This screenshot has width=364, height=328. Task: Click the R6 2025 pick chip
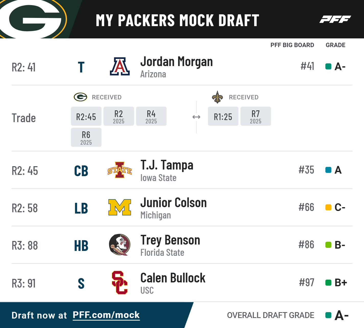(x=86, y=137)
